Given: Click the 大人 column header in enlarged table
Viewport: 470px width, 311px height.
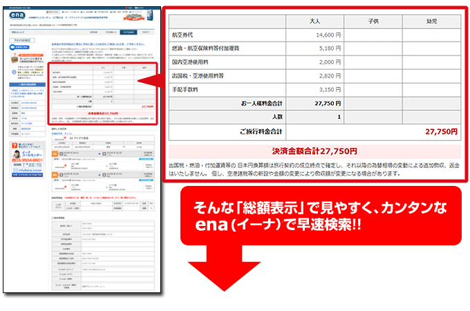Looking at the screenshot, I should (x=314, y=21).
